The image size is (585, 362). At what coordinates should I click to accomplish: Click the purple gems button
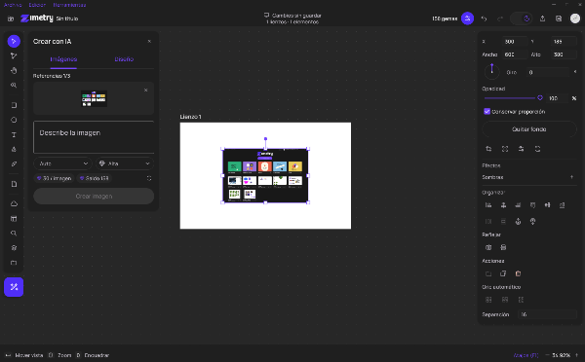pos(467,18)
